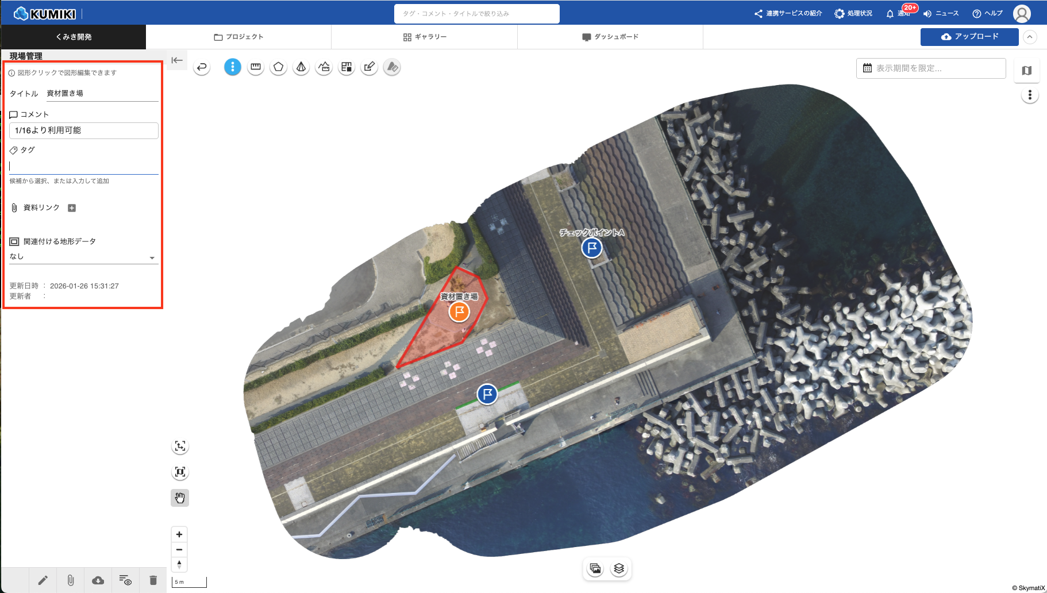Toggle the hand pan mode

click(x=180, y=498)
